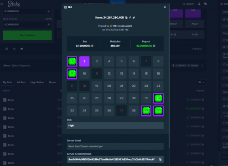This screenshot has height=166, width=228.
Task: Switch to High Rollers tab
Action: [37, 82]
